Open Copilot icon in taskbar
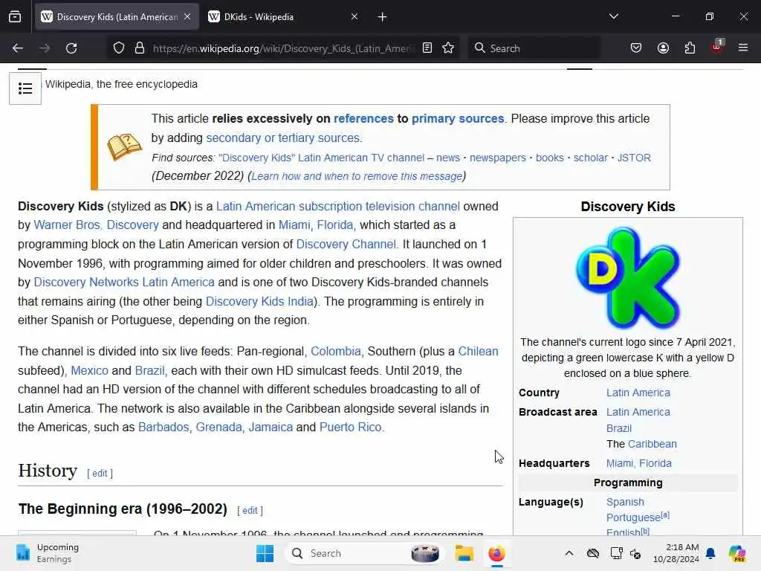The image size is (761, 571). (737, 553)
